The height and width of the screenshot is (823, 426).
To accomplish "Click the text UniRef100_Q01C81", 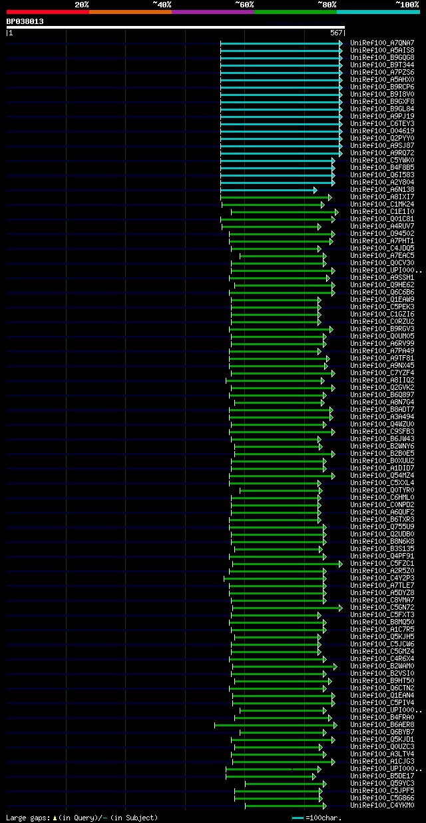I will [382, 219].
